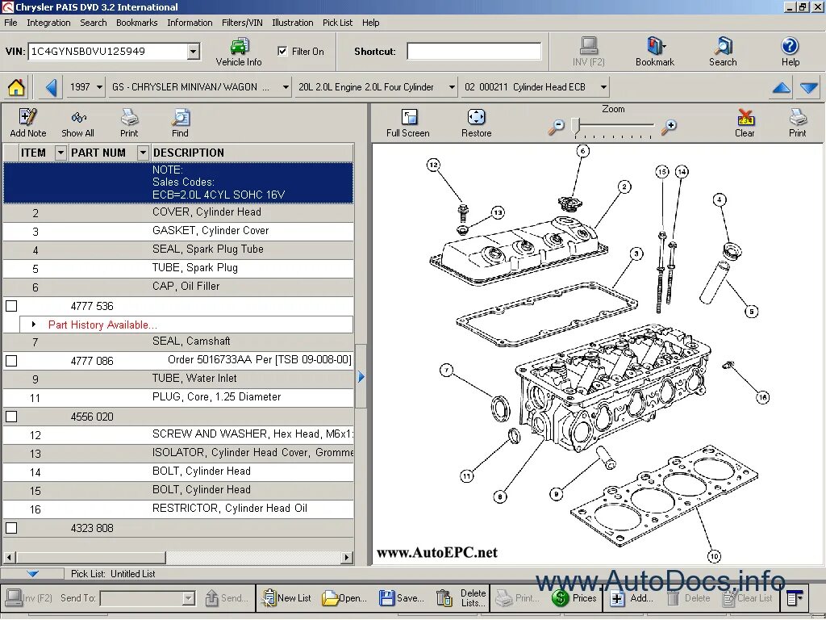Screen dimensions: 826x620
Task: Add a part to pick list
Action: [x=632, y=598]
